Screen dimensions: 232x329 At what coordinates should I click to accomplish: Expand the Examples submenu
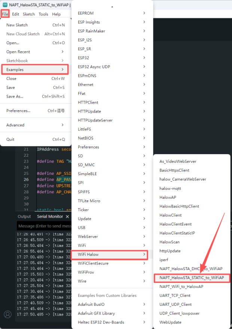(x=35, y=69)
